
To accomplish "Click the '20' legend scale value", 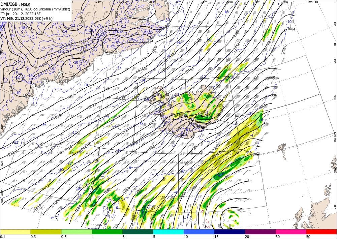I will pos(247,237).
